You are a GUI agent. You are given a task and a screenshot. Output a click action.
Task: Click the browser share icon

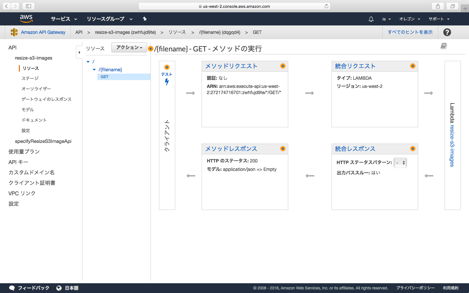[438, 6]
